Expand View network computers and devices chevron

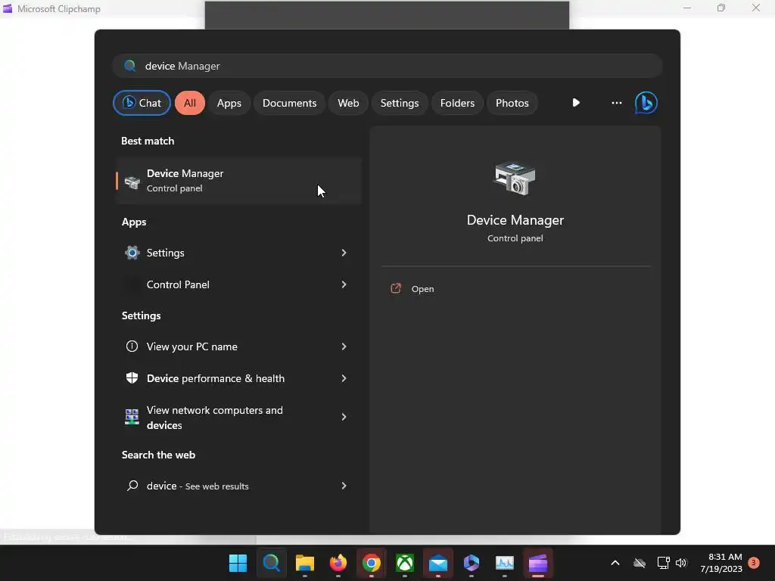pyautogui.click(x=344, y=417)
